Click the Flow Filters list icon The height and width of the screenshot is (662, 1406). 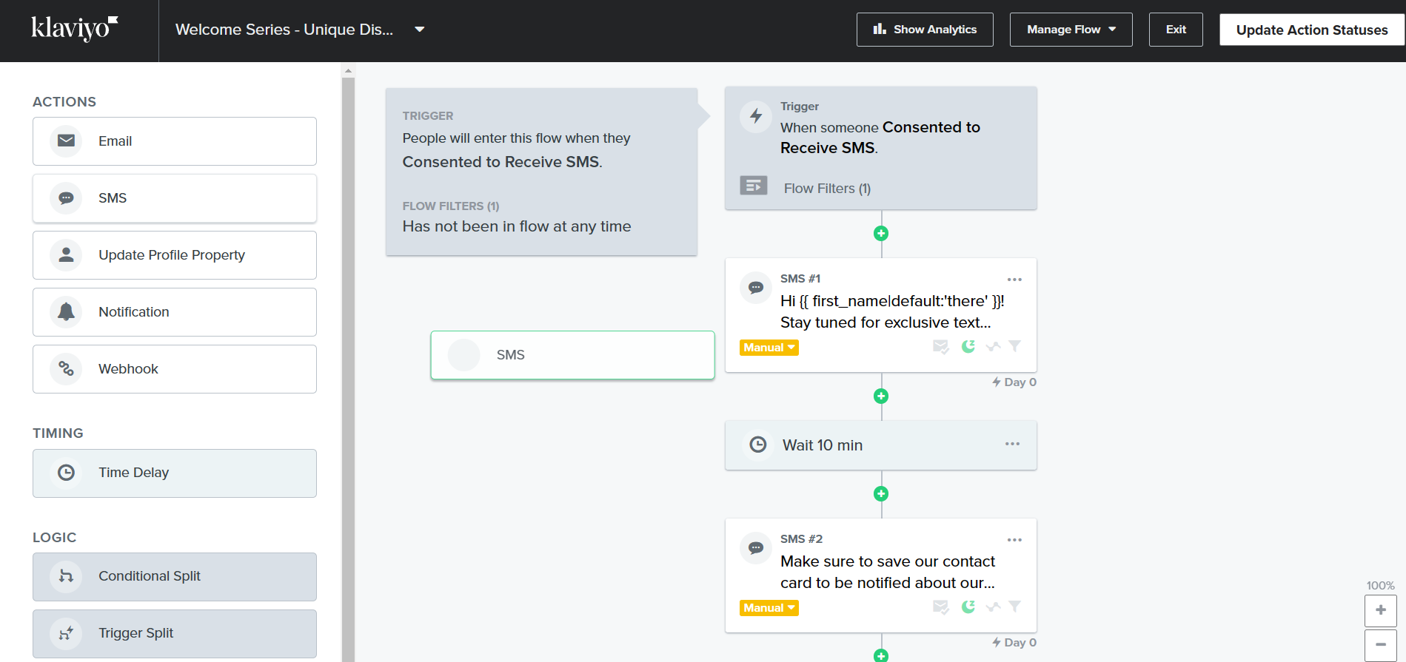(754, 185)
